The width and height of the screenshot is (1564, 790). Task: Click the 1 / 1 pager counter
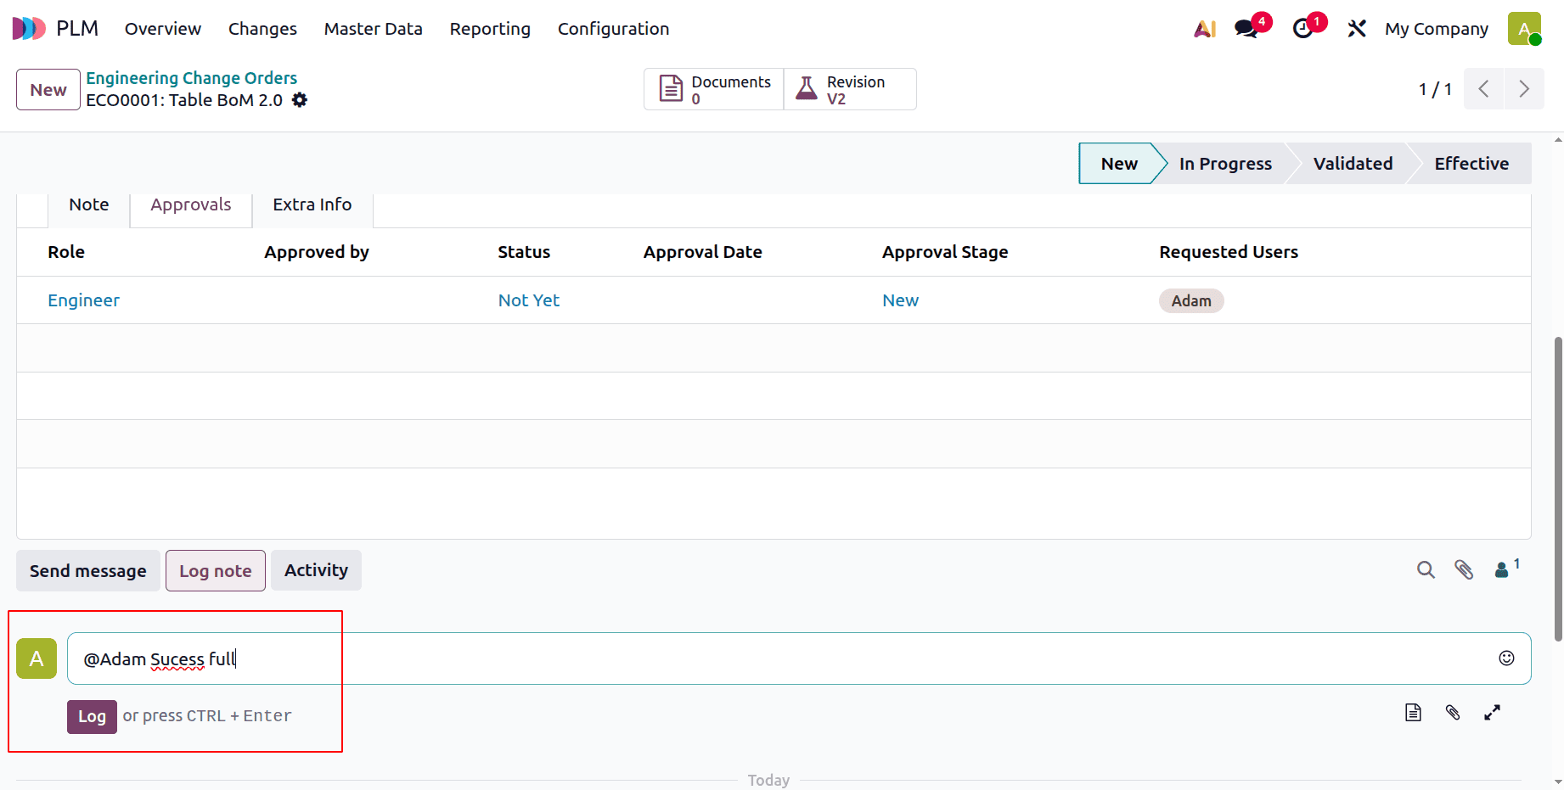tap(1435, 89)
